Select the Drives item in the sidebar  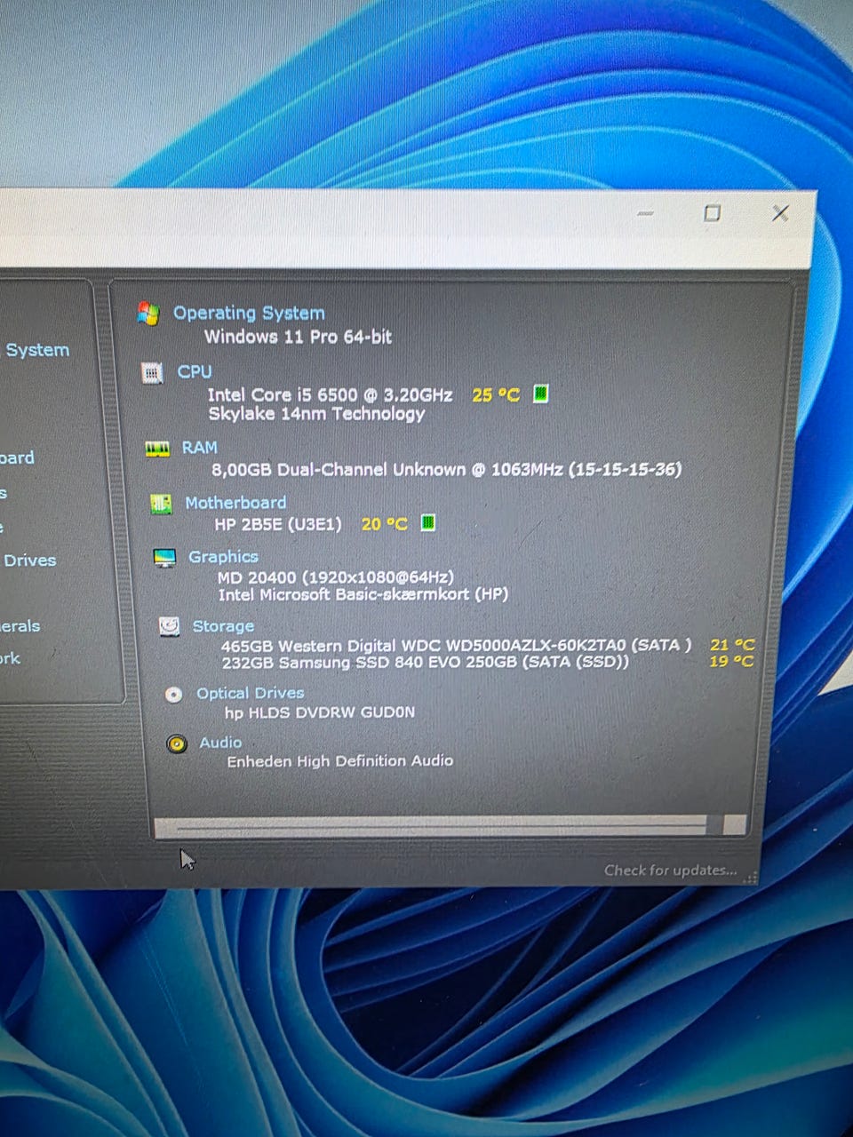[x=29, y=561]
